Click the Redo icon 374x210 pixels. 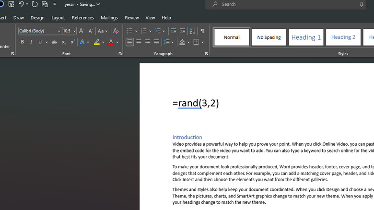pyautogui.click(x=35, y=4)
